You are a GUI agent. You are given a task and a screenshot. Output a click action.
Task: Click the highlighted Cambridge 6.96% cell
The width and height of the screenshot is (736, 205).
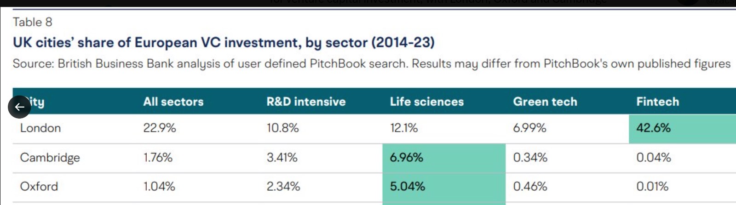click(444, 158)
